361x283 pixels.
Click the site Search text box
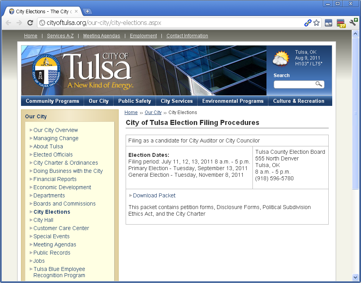(294, 84)
